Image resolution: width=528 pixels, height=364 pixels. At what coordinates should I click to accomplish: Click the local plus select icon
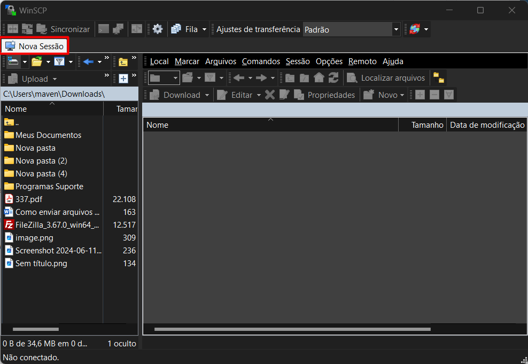click(123, 79)
